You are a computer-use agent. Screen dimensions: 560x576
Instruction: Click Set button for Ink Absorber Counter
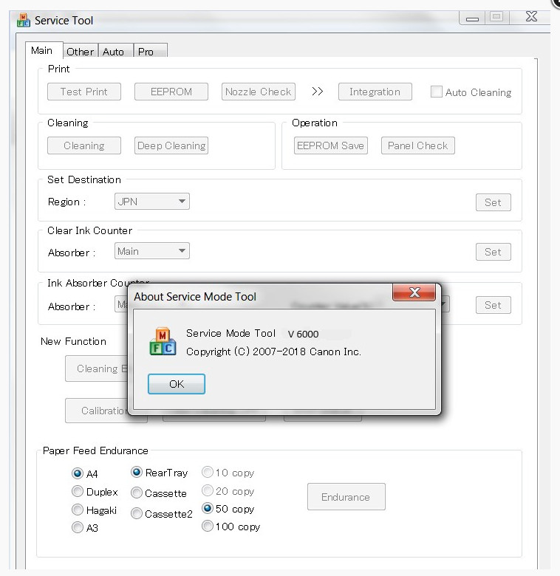tap(493, 305)
